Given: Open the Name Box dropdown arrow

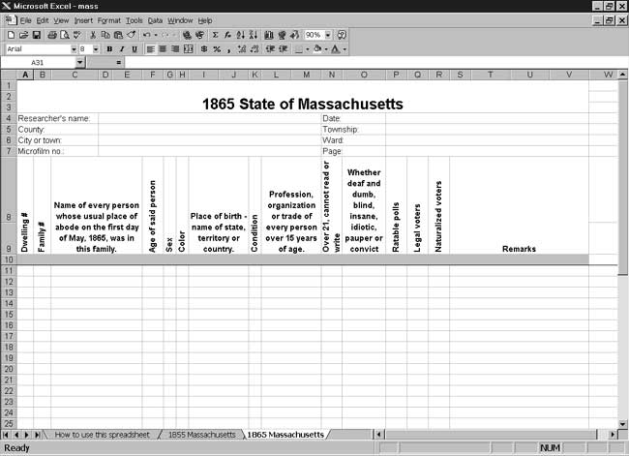Looking at the screenshot, I should point(79,62).
